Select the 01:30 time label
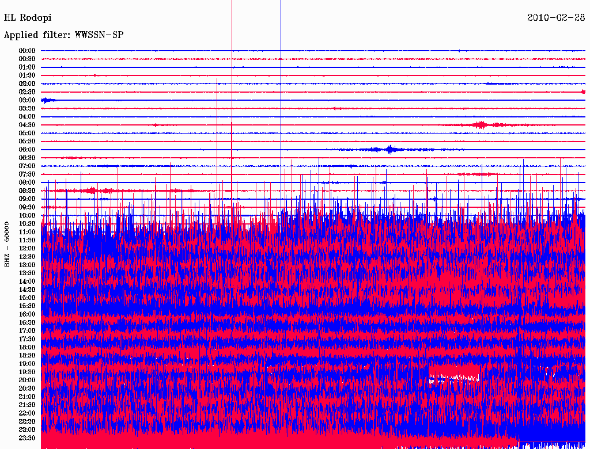This screenshot has width=590, height=449. coord(27,75)
